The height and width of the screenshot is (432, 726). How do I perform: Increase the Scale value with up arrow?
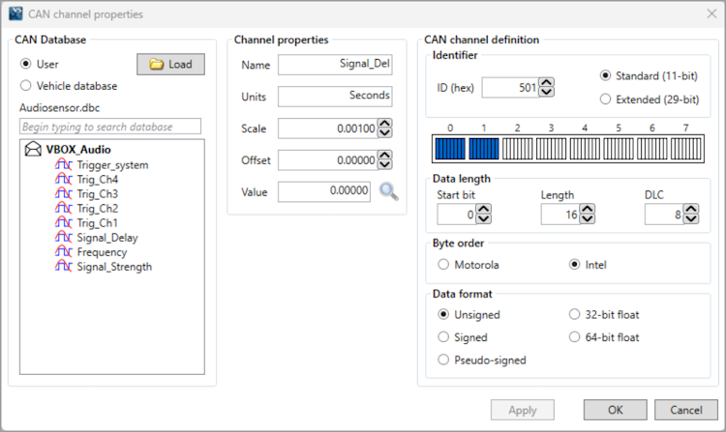384,124
